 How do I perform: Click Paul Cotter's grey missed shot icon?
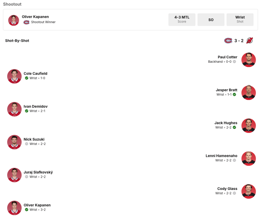(x=235, y=62)
